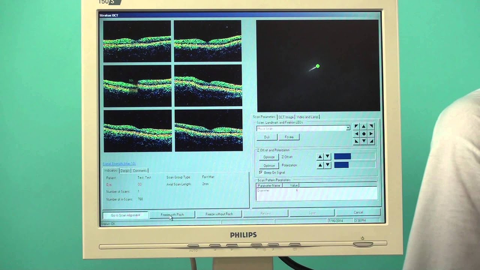Select the bottom-right OCT scan thumbnail
Screen dimensions: 480x270
point(208,130)
